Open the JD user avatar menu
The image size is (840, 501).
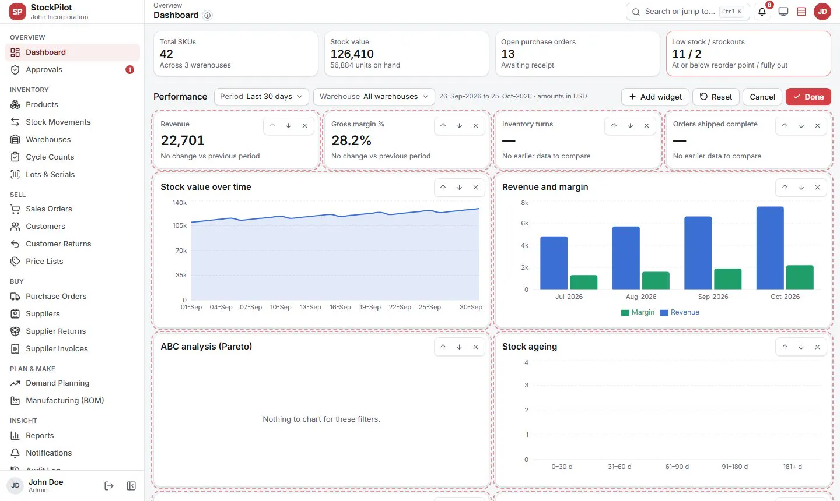pos(822,12)
